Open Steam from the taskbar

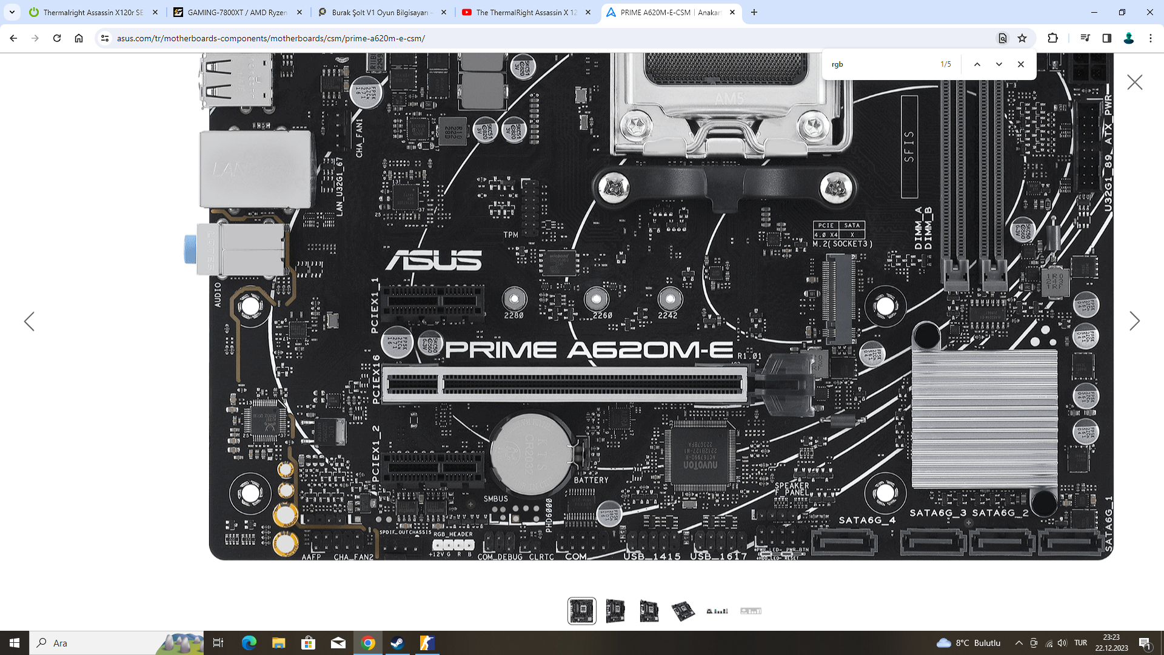pyautogui.click(x=397, y=643)
